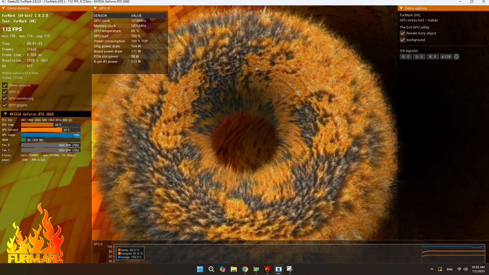Click the FurMark flame logo

pyautogui.click(x=35, y=233)
